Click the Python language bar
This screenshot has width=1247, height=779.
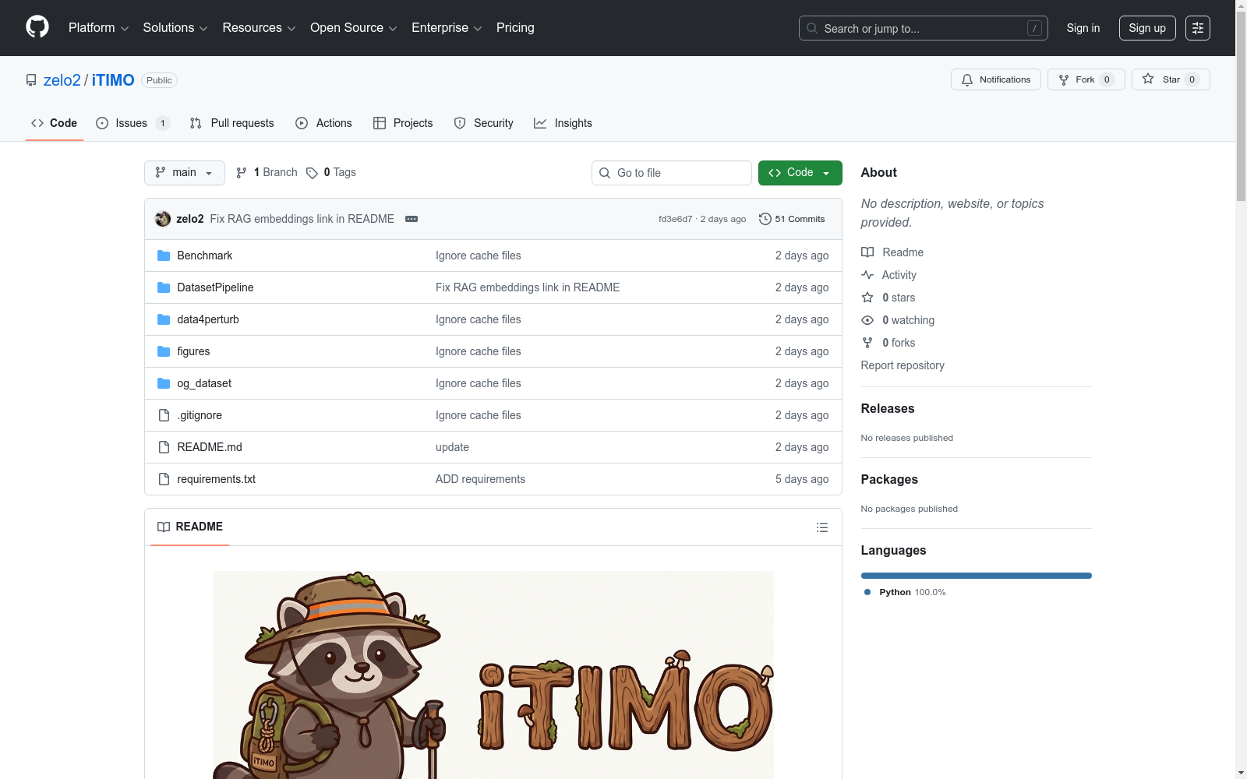tap(977, 576)
